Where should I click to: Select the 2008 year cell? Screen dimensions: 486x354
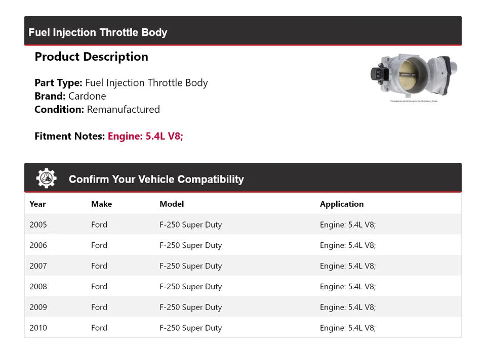38,287
